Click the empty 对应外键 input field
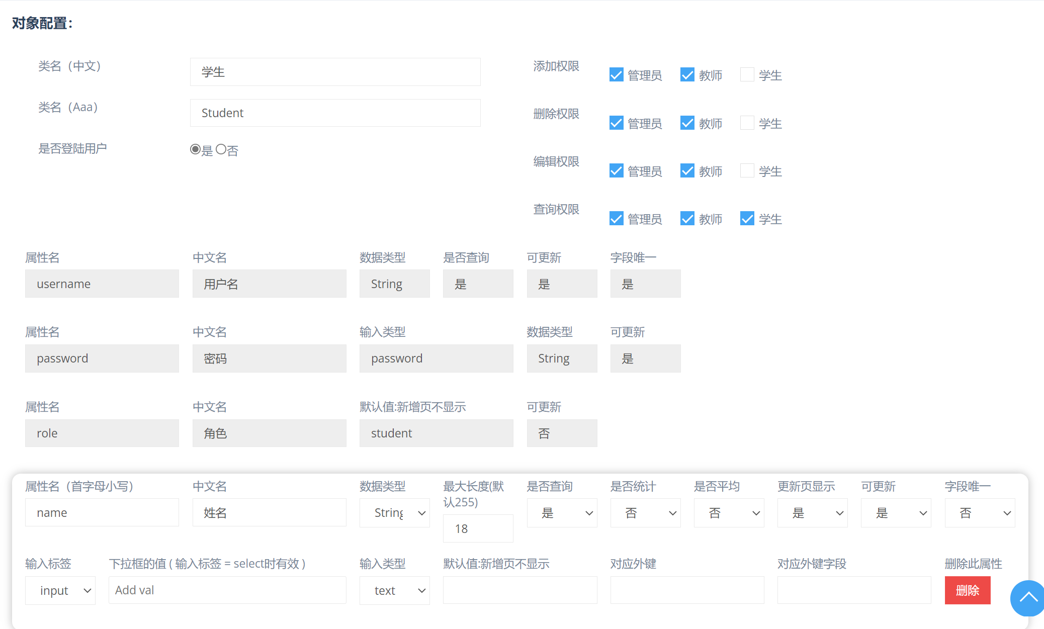 687,590
